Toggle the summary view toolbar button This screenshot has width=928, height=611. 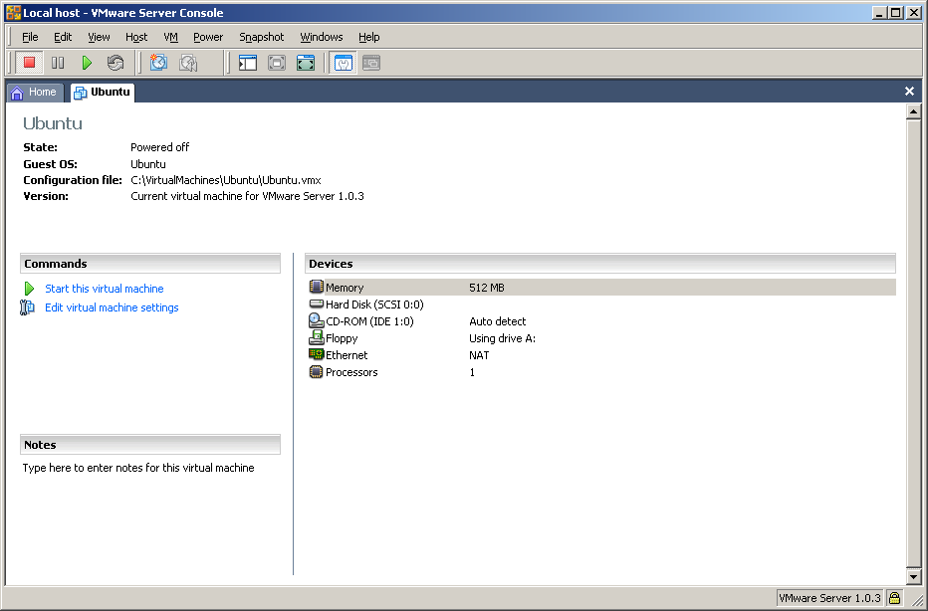(x=343, y=63)
